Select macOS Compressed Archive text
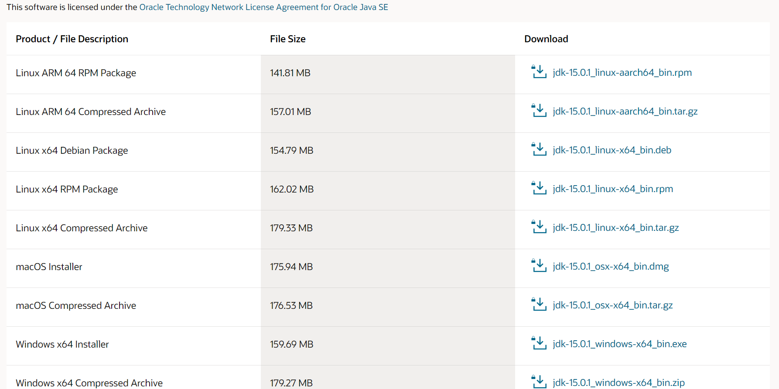779x389 pixels. 76,306
